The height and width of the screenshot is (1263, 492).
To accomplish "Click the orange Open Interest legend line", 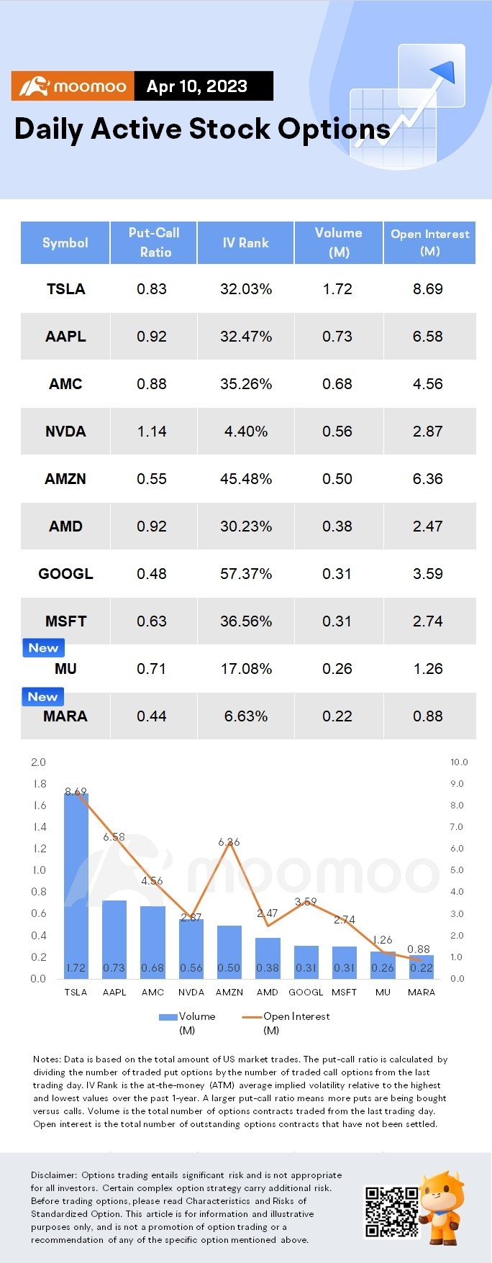I will point(252,1017).
